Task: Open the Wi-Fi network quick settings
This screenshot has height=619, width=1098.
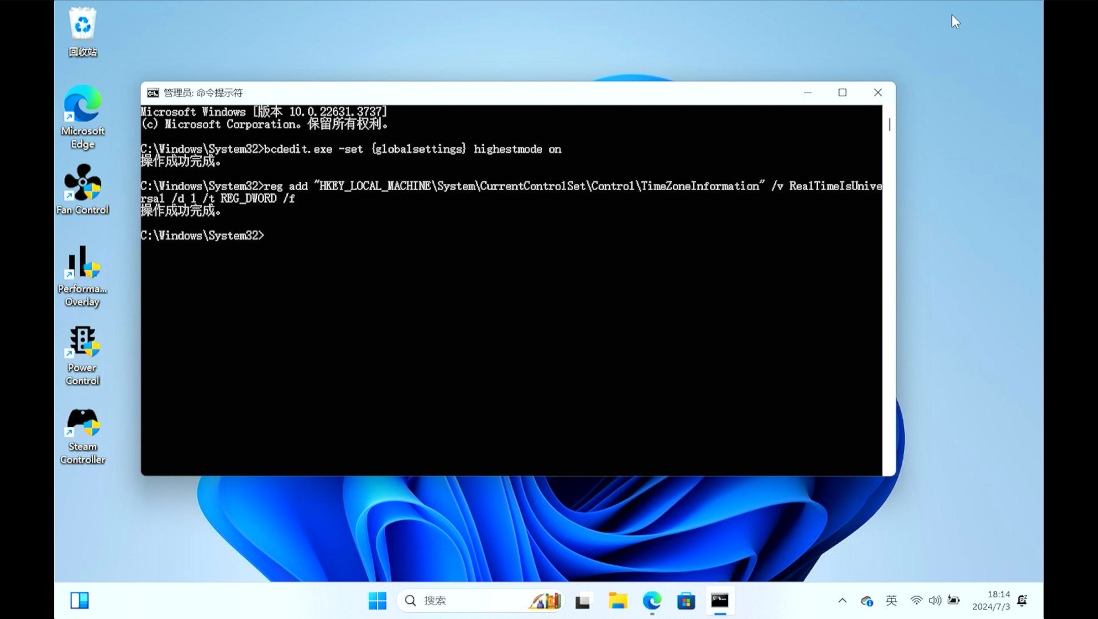Action: [916, 601]
